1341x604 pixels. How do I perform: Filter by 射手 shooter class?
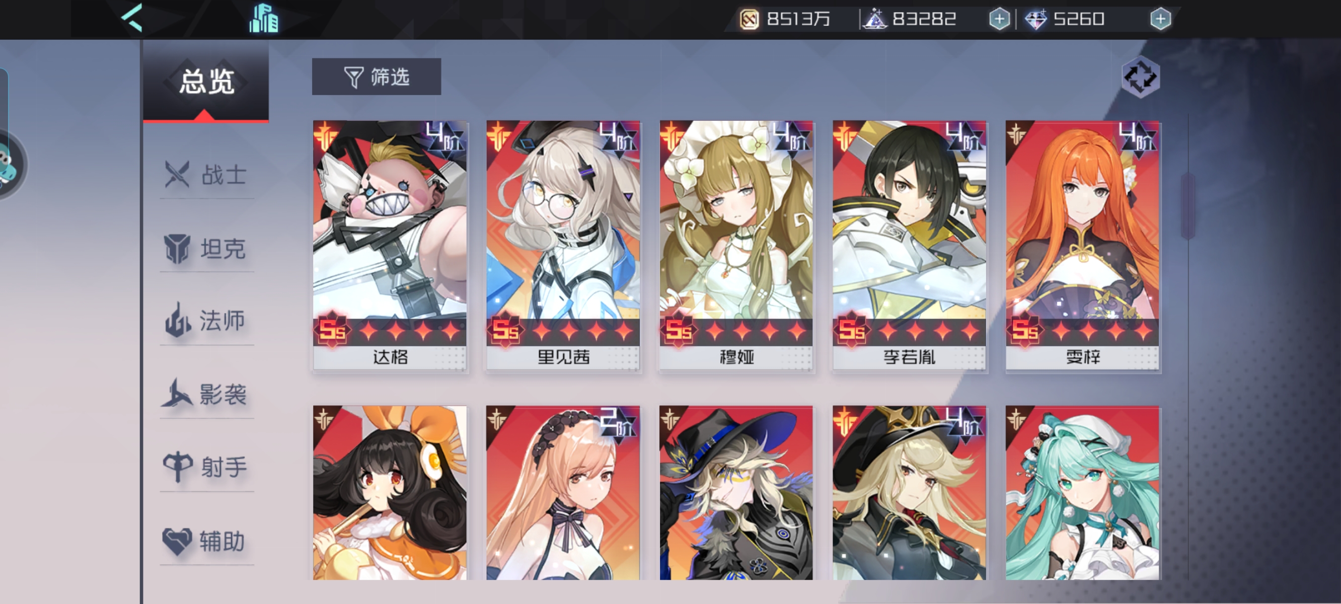tap(207, 467)
